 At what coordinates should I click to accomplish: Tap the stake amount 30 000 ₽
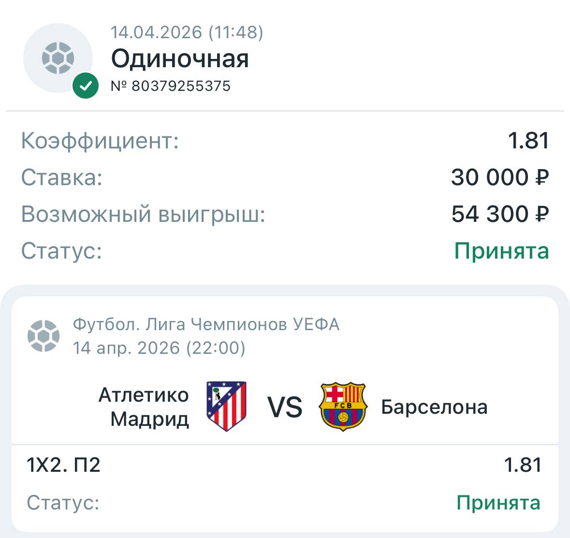coord(500,177)
